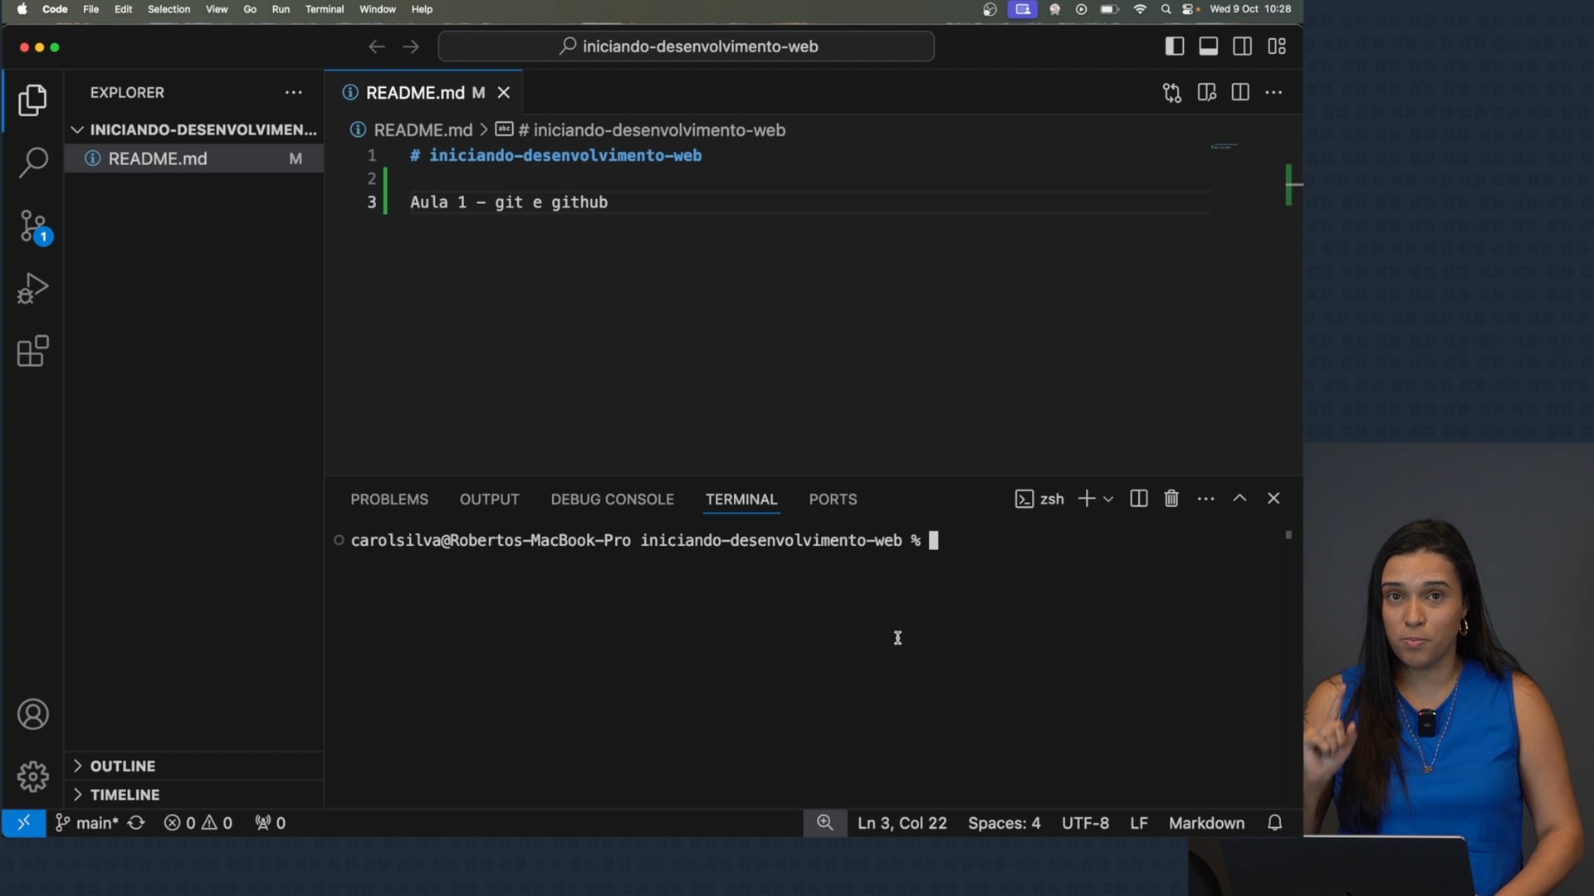Open the Manage gear icon
The width and height of the screenshot is (1594, 896).
tap(33, 777)
